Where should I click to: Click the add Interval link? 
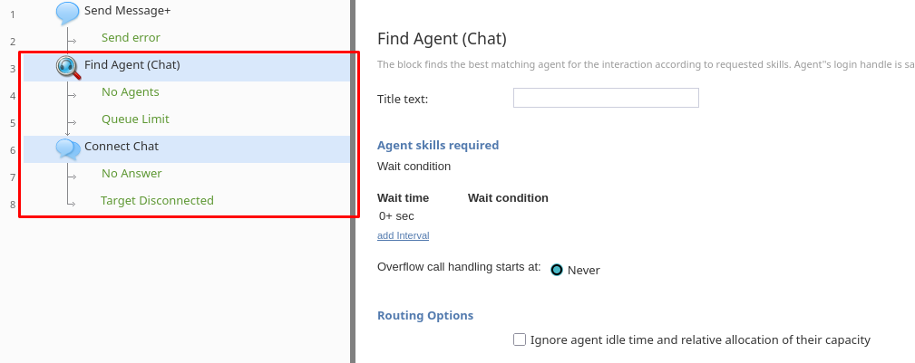click(403, 235)
